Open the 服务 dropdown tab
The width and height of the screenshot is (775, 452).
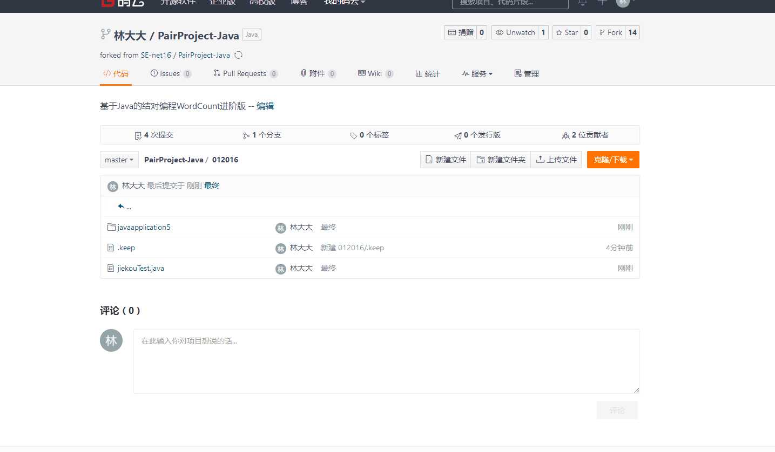click(477, 74)
